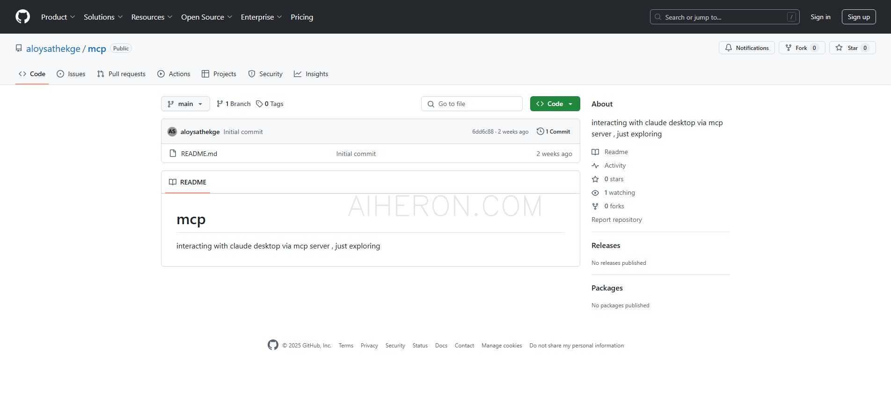Open commit hash 6dd6c88
The image size is (891, 411).
[x=482, y=132]
